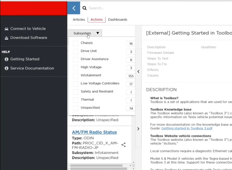Jump to the Causes section
The image size is (232, 170).
(153, 75)
